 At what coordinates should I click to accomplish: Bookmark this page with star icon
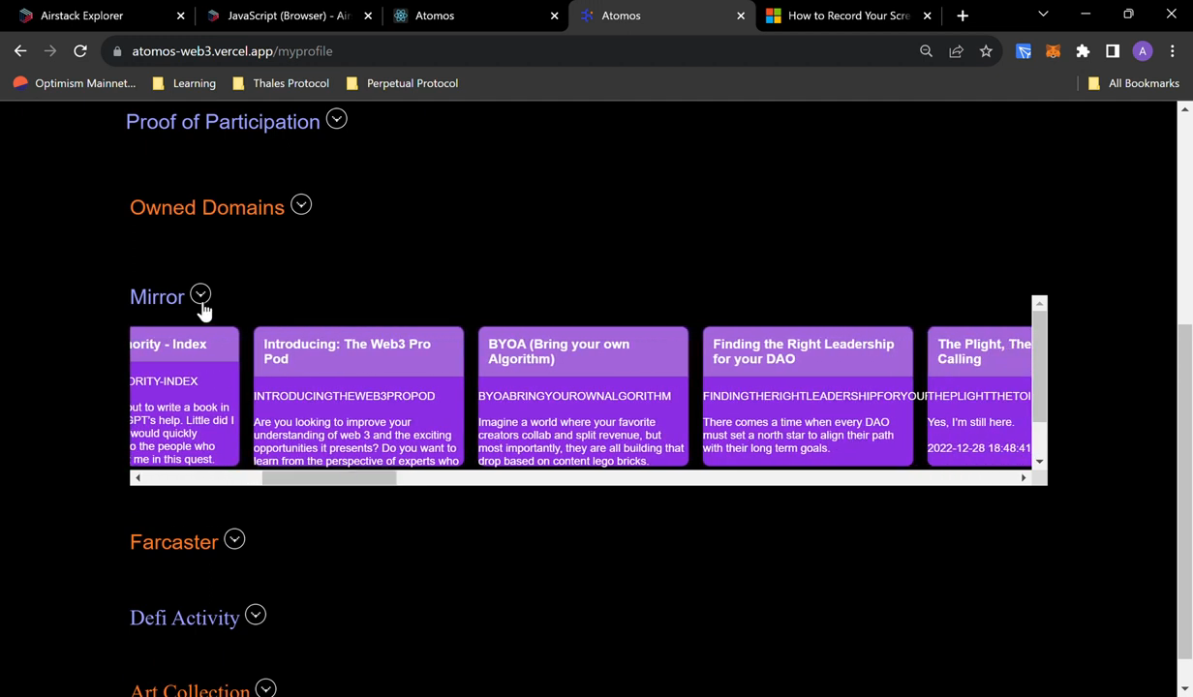click(986, 51)
